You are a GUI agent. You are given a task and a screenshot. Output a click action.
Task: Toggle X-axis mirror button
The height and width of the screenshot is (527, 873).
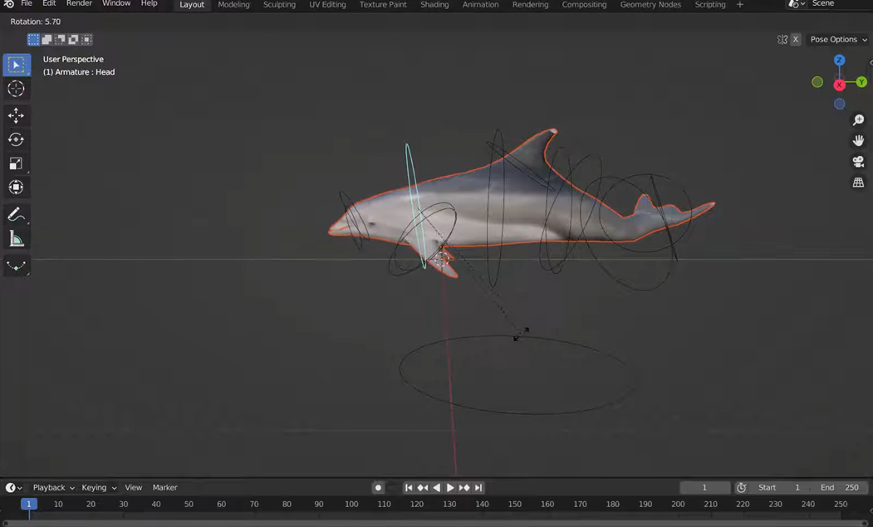point(795,40)
